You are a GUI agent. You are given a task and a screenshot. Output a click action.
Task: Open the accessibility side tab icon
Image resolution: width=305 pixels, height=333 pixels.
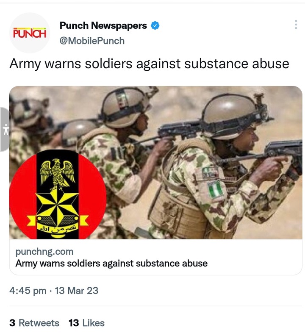pyautogui.click(x=6, y=129)
